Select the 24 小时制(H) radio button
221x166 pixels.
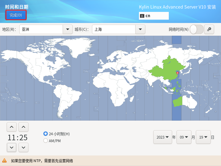click(x=46, y=134)
